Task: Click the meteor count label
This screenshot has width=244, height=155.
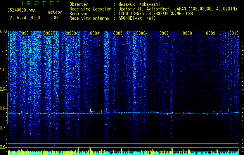Action: (55, 12)
